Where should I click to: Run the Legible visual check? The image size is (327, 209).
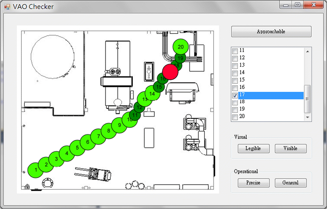click(x=253, y=149)
